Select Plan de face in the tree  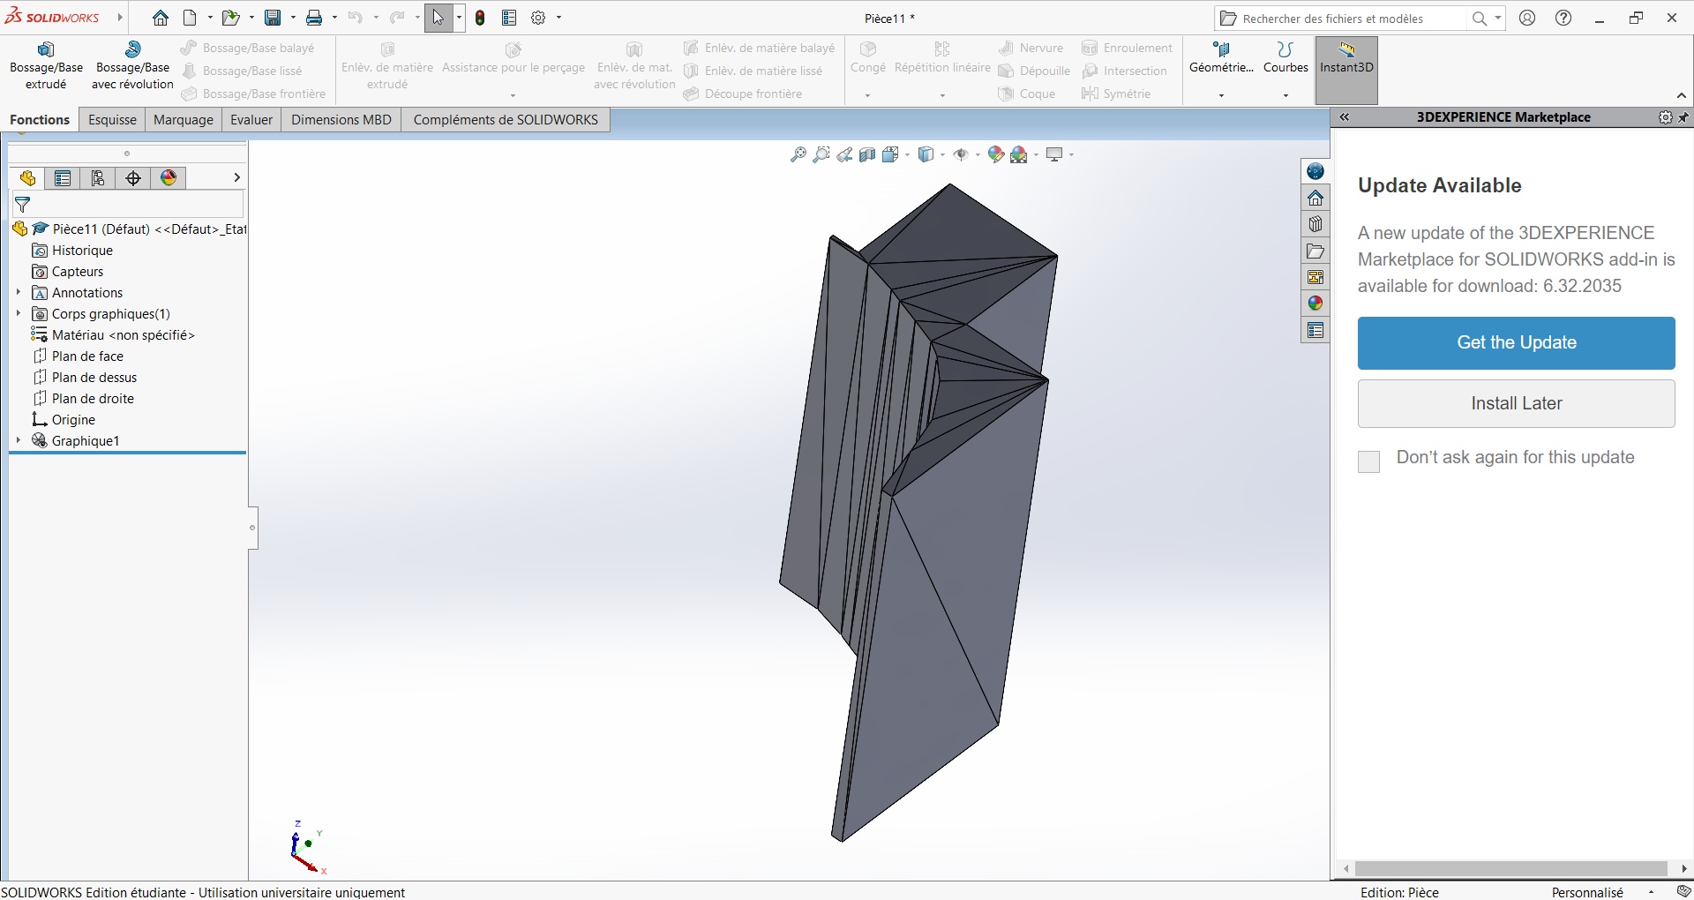[x=87, y=356]
